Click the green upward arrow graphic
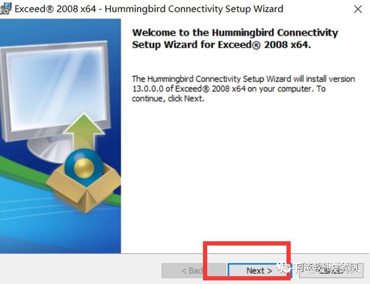The height and width of the screenshot is (284, 370). [x=84, y=132]
